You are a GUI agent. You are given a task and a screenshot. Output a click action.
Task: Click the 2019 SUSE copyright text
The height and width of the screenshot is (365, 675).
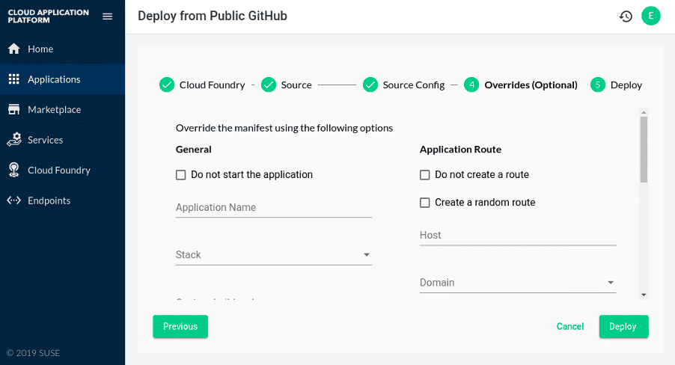33,353
